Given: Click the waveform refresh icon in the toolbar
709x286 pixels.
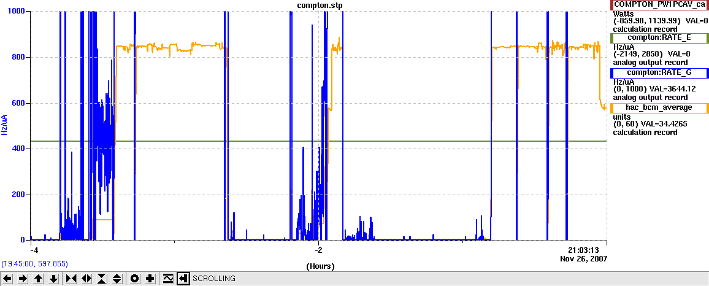Looking at the screenshot, I should tap(168, 278).
